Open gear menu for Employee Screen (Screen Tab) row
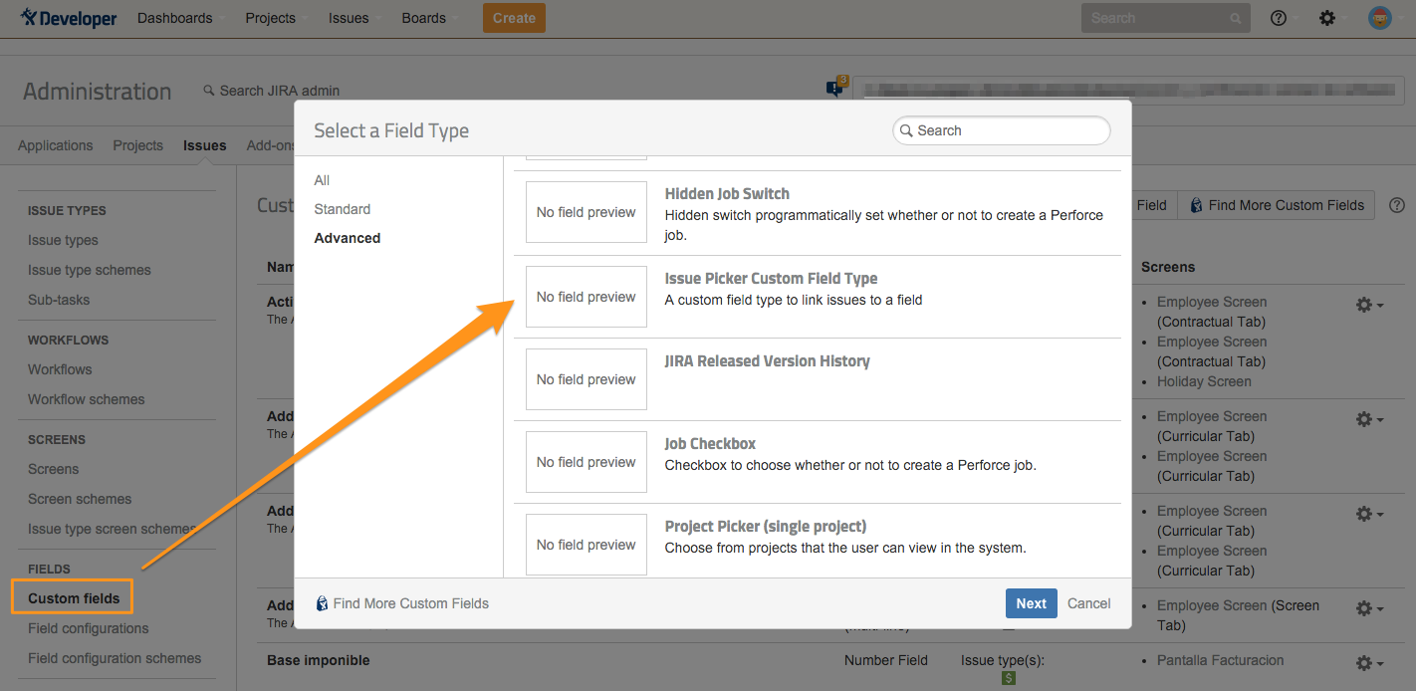Viewport: 1416px width, 691px height. click(x=1370, y=608)
